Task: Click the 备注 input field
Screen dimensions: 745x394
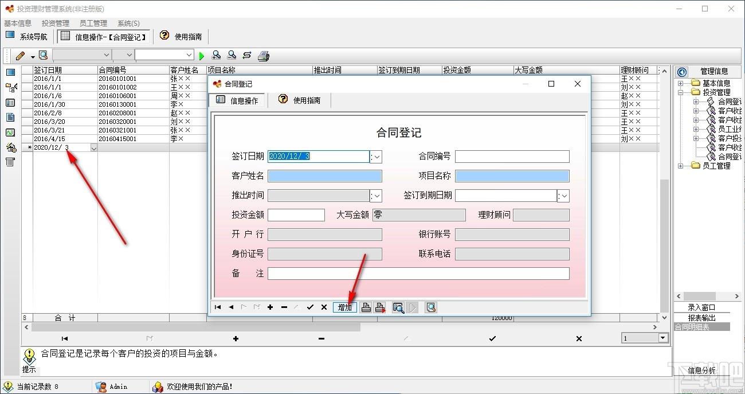Action: click(x=419, y=274)
